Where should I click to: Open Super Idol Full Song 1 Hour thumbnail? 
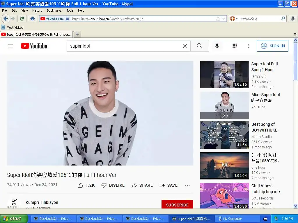point(224,75)
